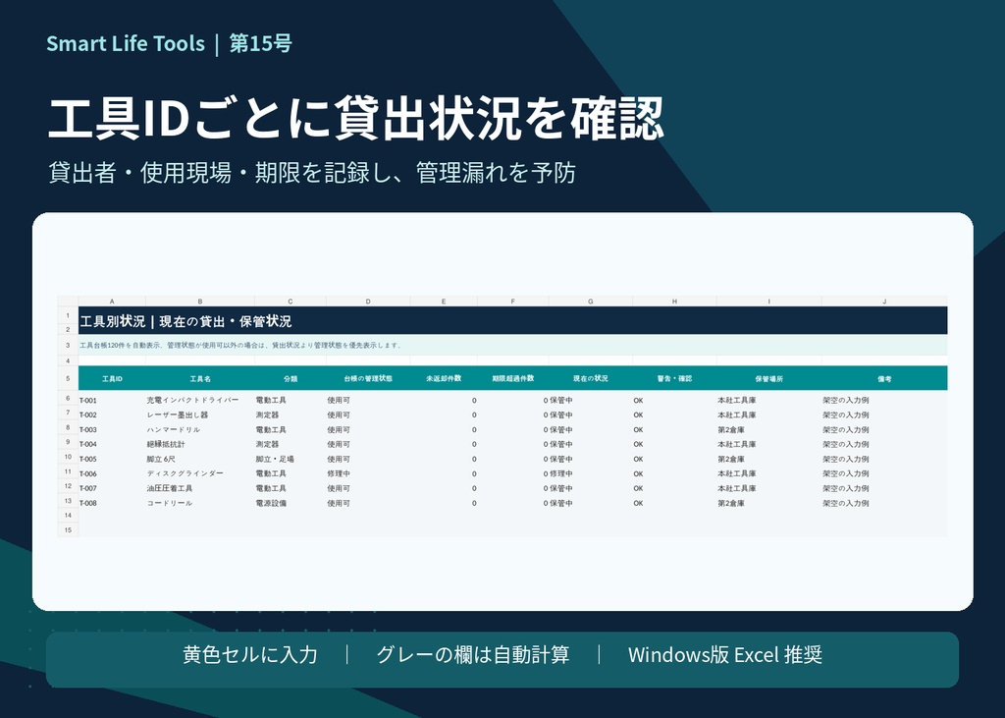This screenshot has height=718, width=1005.
Task: Select the T-002 tool ID cell
Action: coord(112,415)
